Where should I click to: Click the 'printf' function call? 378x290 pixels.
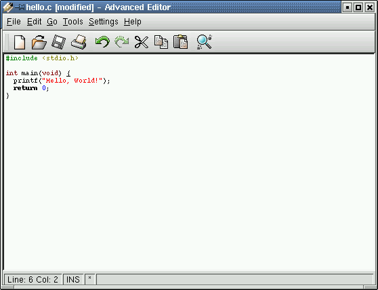[26, 81]
